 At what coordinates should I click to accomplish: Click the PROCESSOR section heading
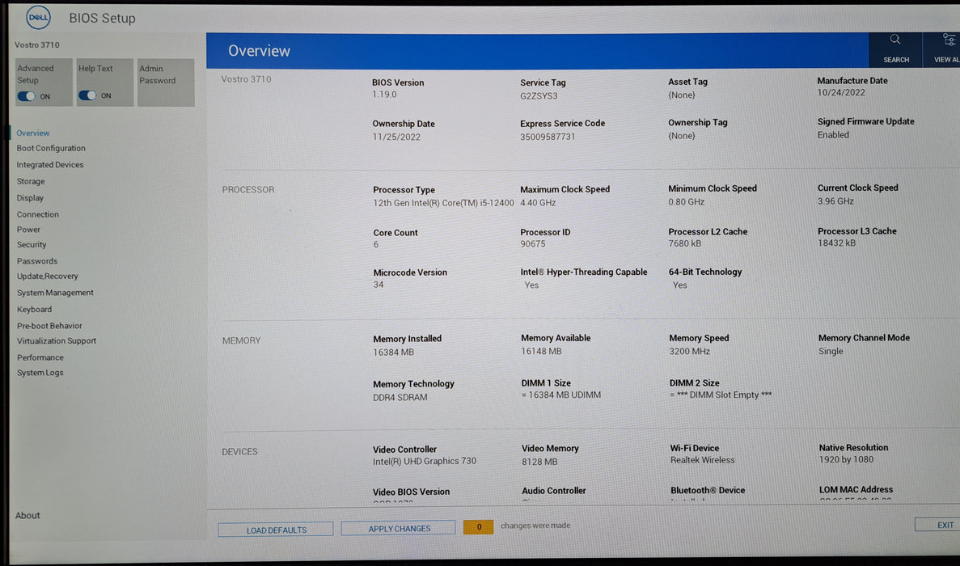(248, 190)
